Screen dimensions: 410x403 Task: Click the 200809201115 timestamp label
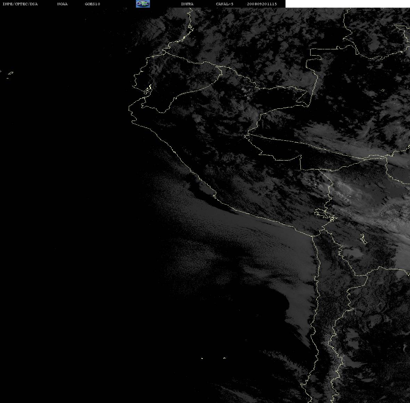click(x=262, y=4)
